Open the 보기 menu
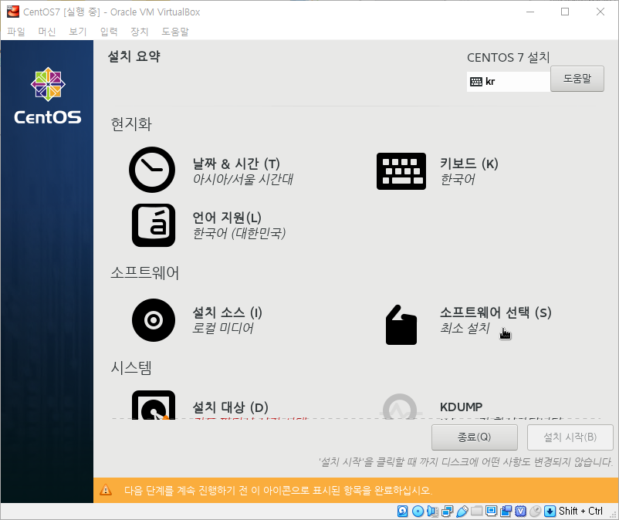Image resolution: width=619 pixels, height=520 pixels. coord(78,32)
